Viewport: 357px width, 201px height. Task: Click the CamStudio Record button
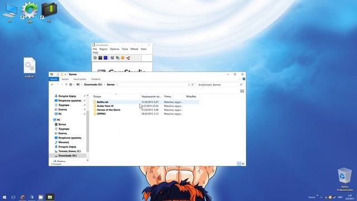95,58
